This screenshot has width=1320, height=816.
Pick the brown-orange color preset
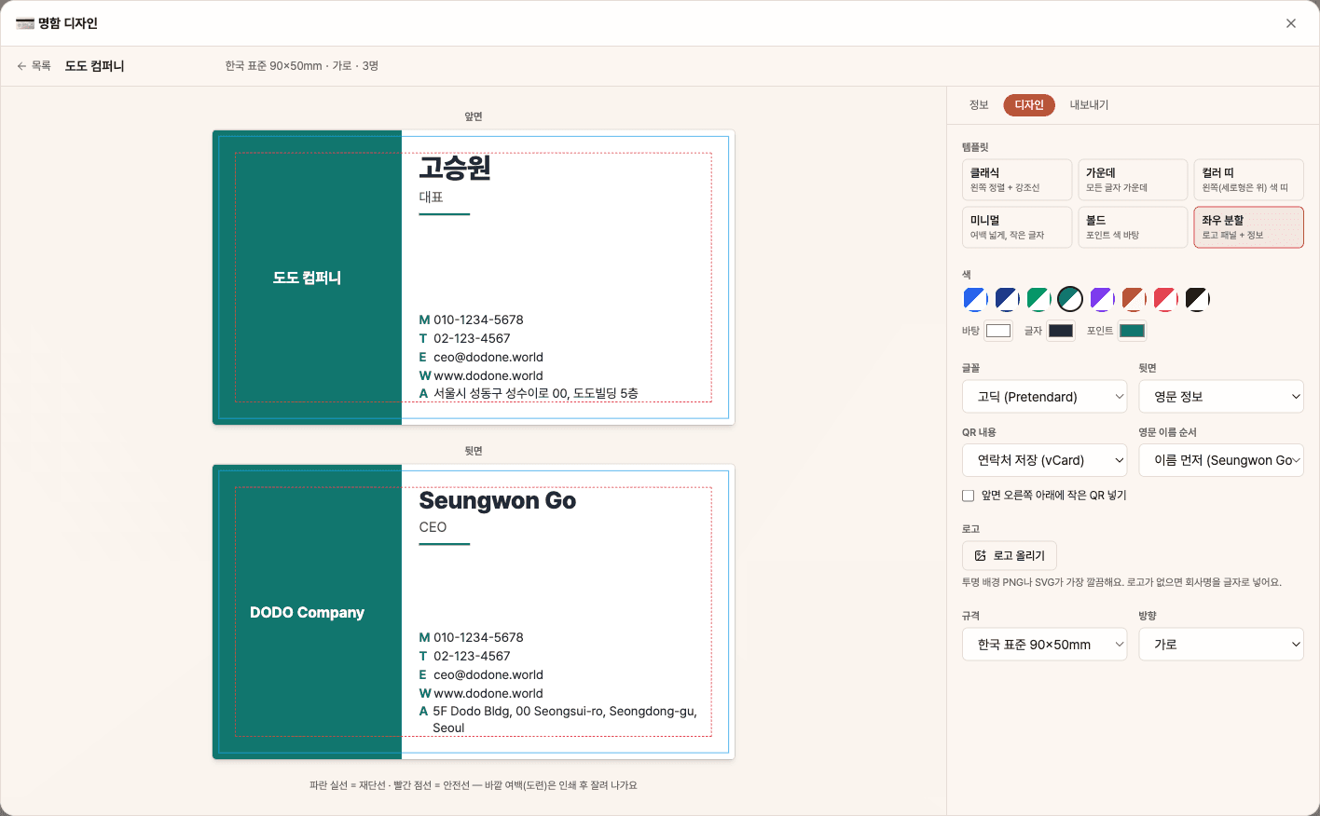coord(1134,299)
